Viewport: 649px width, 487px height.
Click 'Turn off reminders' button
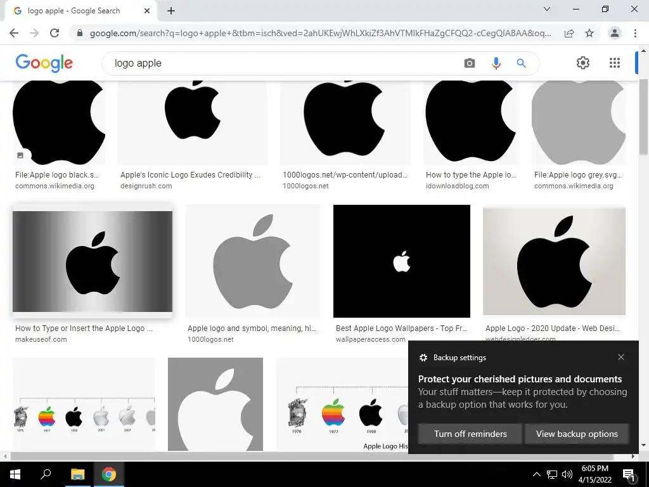(470, 434)
